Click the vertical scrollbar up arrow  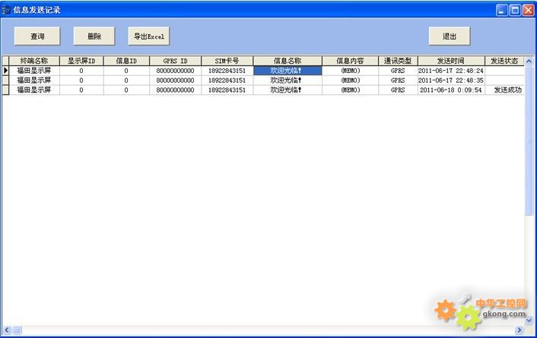click(529, 60)
